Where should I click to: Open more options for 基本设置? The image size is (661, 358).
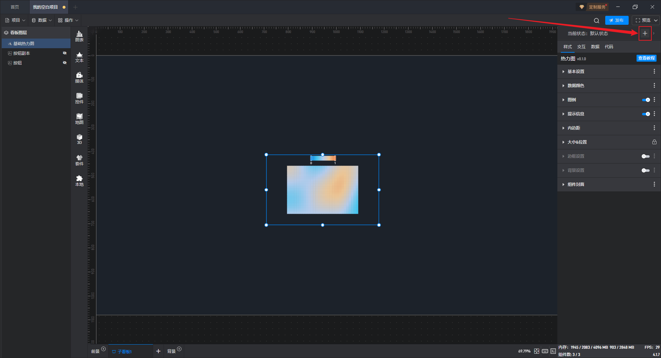(654, 71)
